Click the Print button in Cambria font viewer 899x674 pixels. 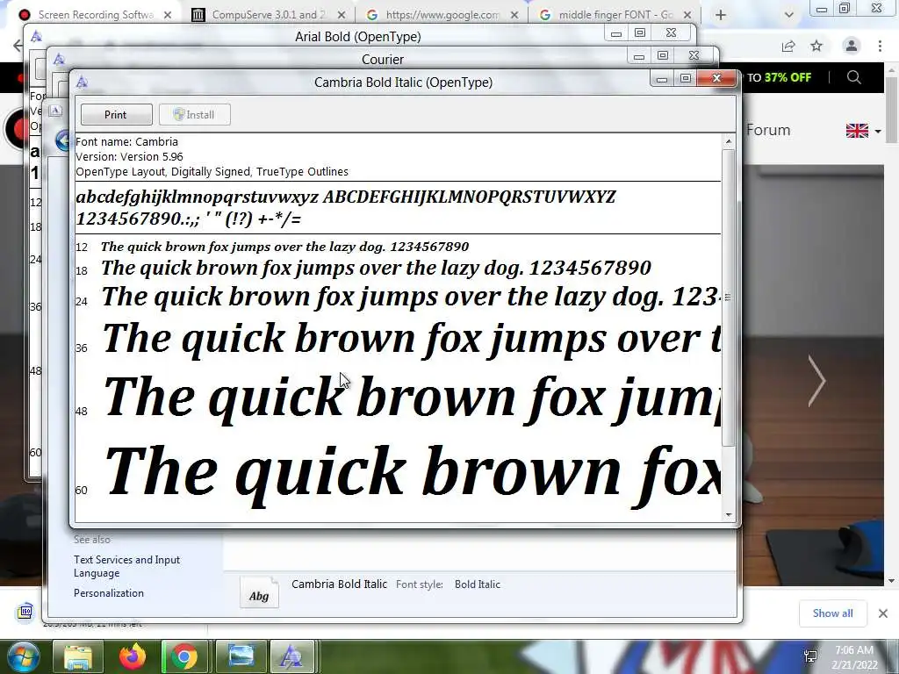117,115
